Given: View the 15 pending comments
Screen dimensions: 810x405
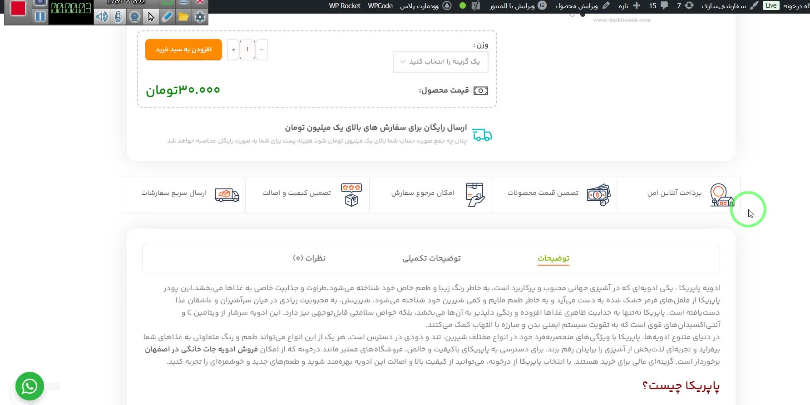Looking at the screenshot, I should tap(658, 6).
